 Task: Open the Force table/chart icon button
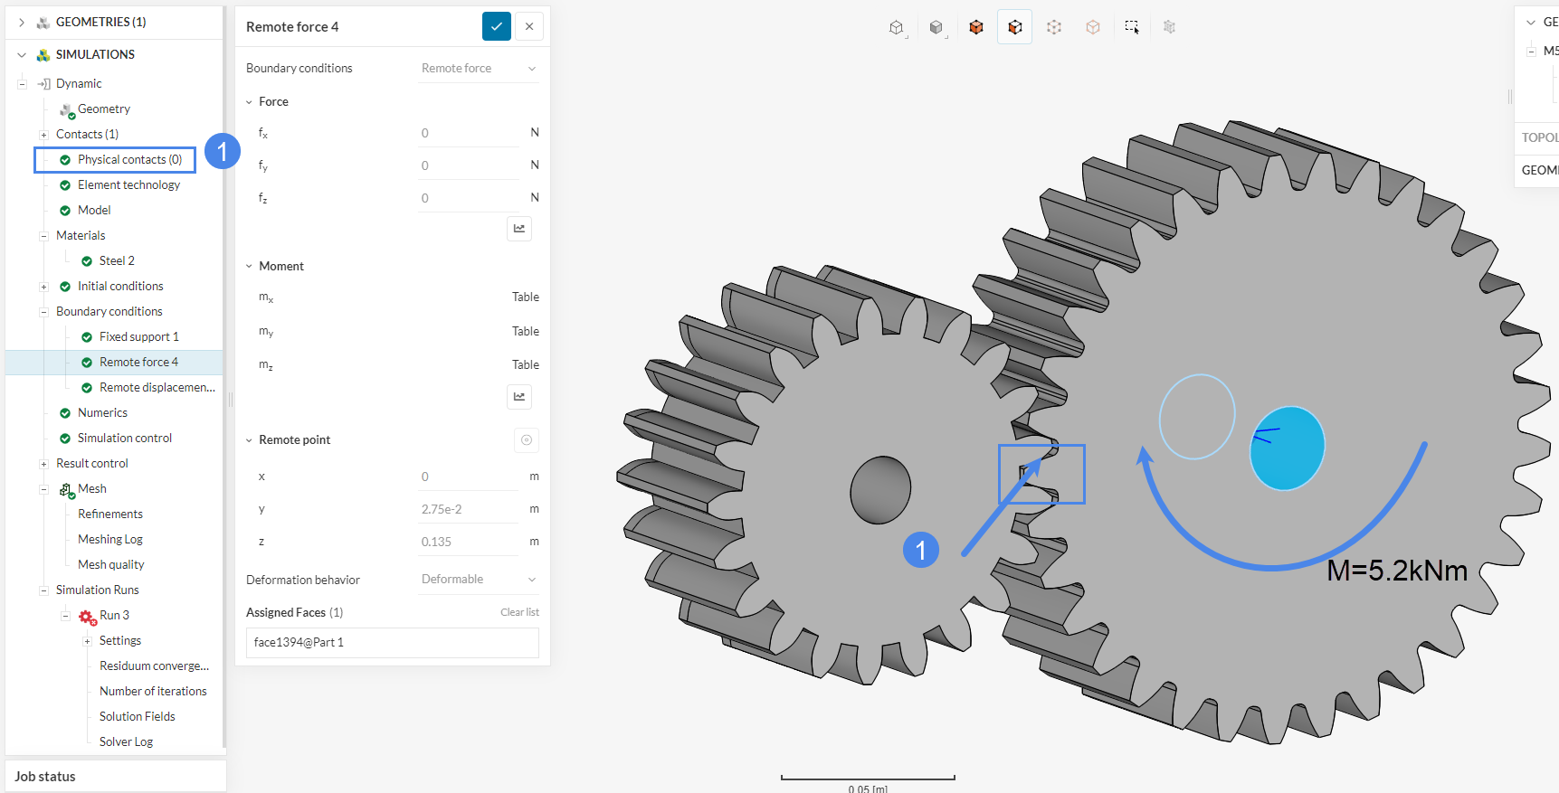pyautogui.click(x=519, y=229)
